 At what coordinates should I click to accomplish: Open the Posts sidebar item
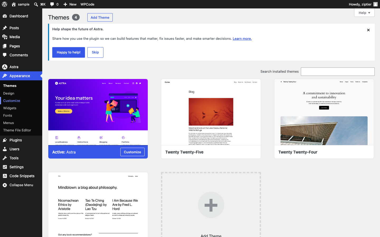[21, 28]
